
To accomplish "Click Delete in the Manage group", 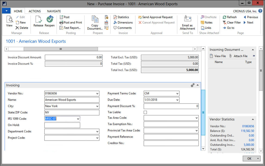I will (22, 28).
